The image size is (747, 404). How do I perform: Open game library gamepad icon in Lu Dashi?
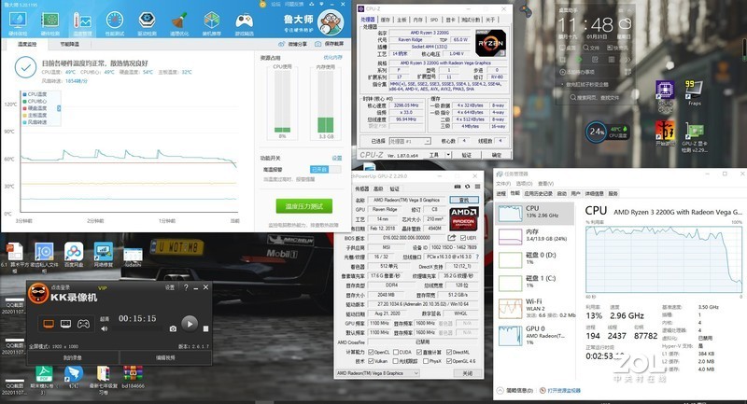(x=244, y=21)
